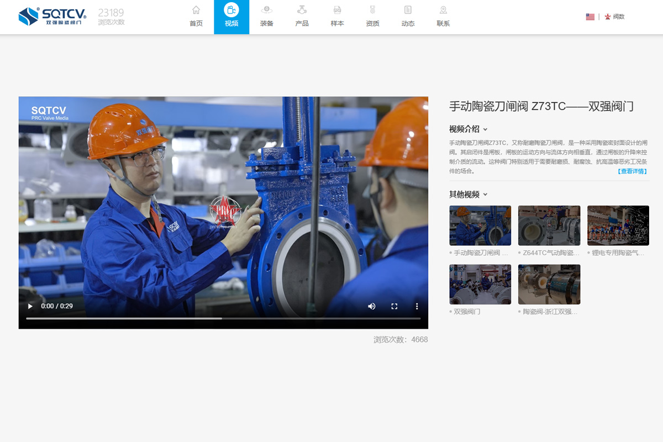
Task: Click the SQTCV logo in header
Action: [52, 17]
